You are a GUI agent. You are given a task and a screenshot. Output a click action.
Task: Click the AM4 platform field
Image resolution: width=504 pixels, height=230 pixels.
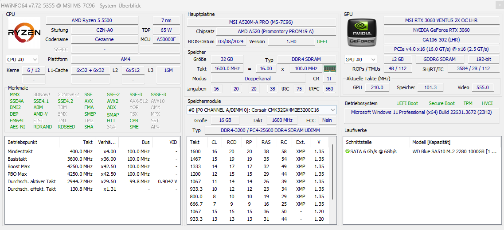click(126, 59)
